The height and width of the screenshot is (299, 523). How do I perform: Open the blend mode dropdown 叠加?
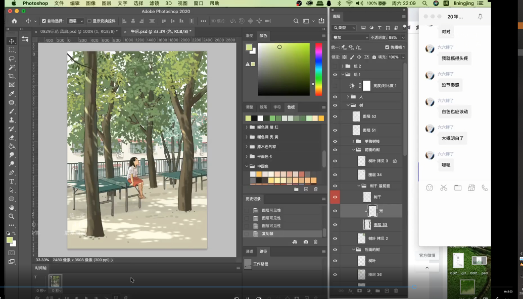click(x=351, y=38)
